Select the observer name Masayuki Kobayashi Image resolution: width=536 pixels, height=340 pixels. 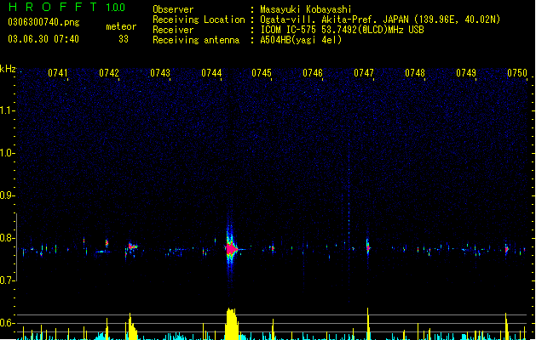[306, 9]
